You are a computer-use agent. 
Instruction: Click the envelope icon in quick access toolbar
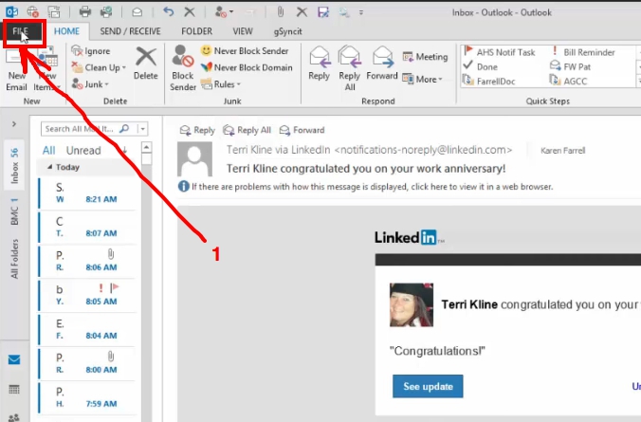click(137, 12)
